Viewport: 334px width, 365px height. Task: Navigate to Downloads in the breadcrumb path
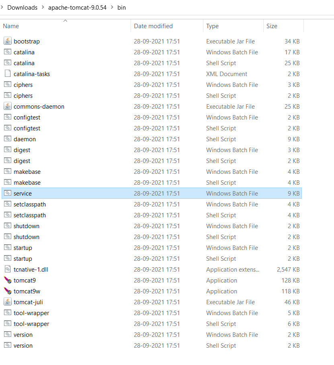point(23,8)
